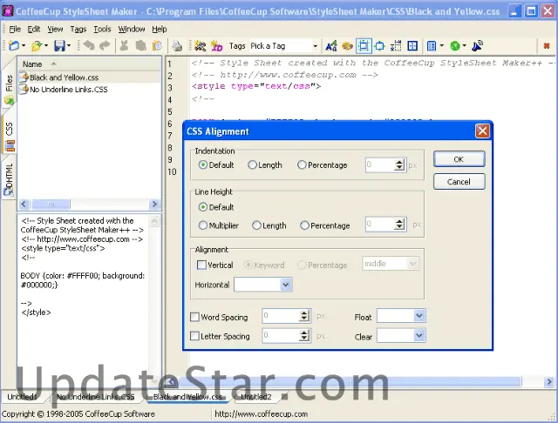This screenshot has height=423, width=558.
Task: Click the List style toolbar icon
Action: tap(432, 46)
